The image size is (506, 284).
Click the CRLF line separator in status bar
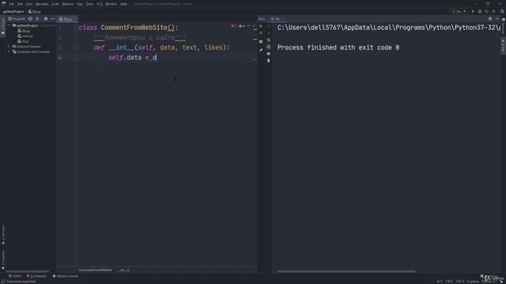[449, 281]
